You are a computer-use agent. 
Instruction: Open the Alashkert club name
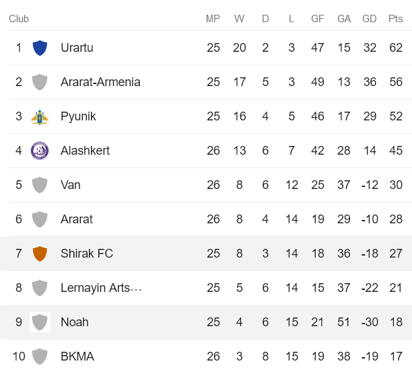point(85,151)
